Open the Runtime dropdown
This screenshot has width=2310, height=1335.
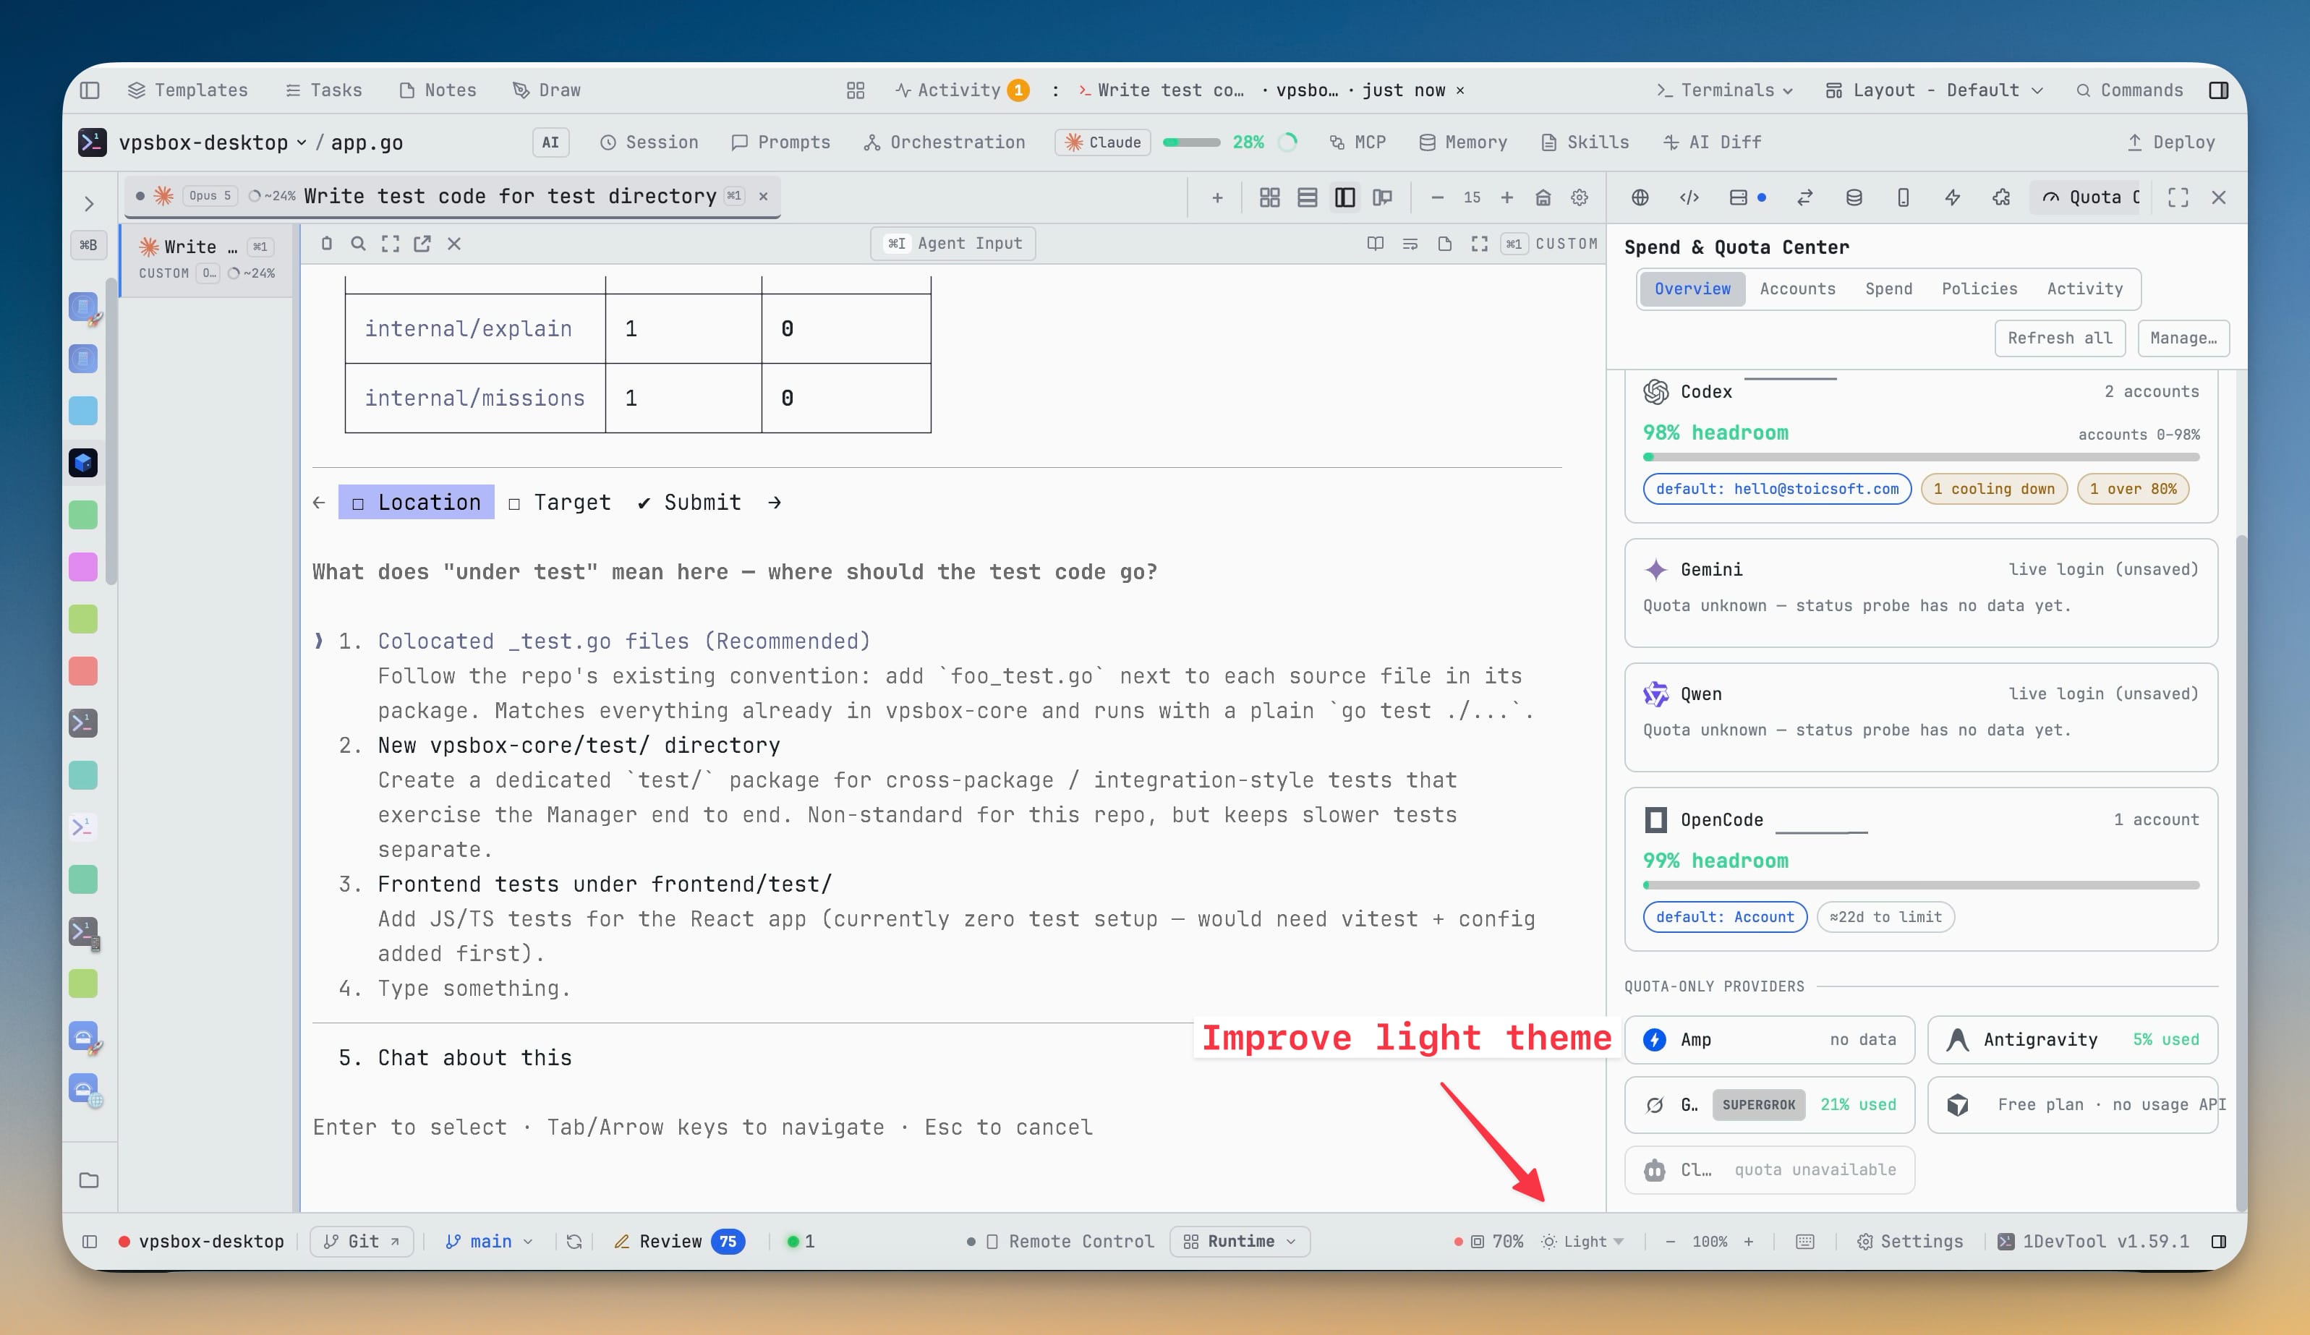[x=1240, y=1240]
